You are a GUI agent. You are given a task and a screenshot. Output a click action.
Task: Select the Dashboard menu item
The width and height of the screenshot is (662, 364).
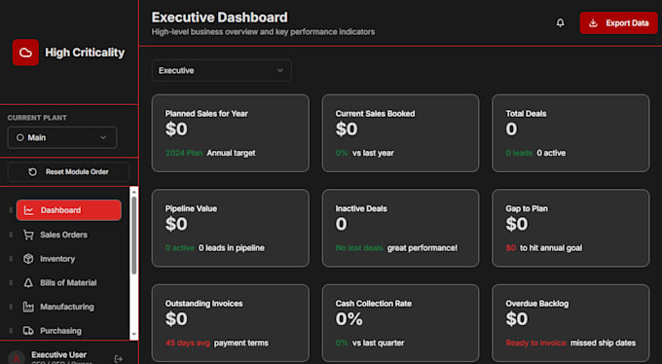tap(69, 210)
